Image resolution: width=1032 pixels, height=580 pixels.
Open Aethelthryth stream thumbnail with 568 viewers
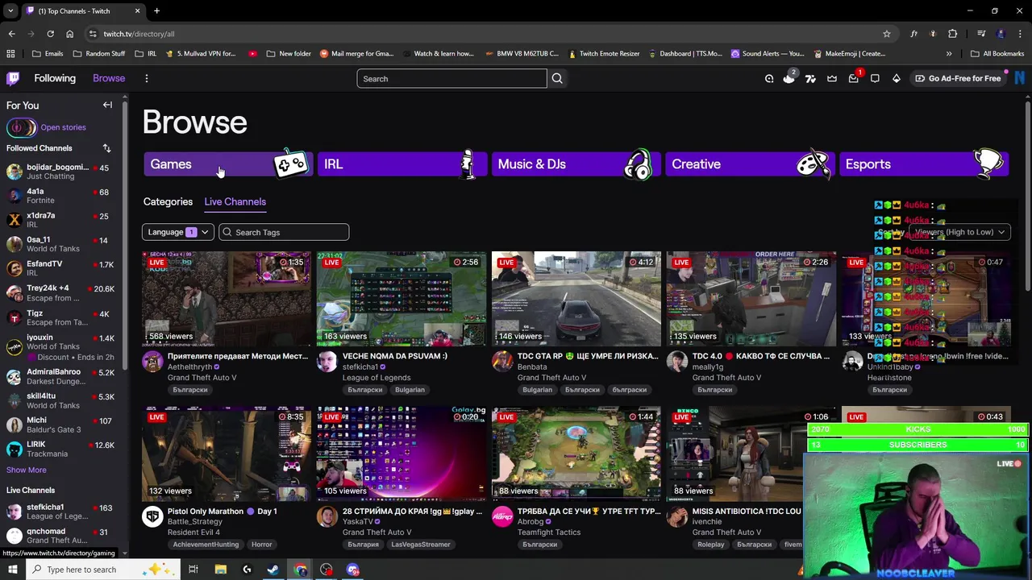coord(227,298)
